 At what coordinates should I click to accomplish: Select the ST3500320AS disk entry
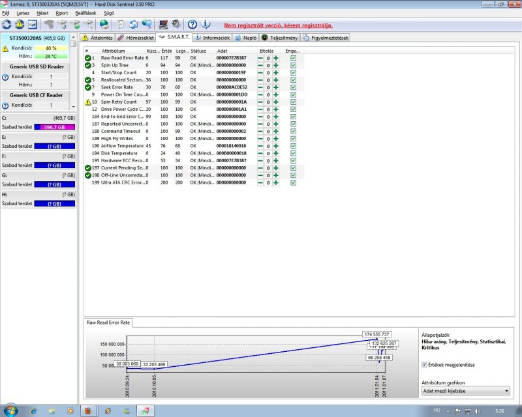tap(35, 47)
